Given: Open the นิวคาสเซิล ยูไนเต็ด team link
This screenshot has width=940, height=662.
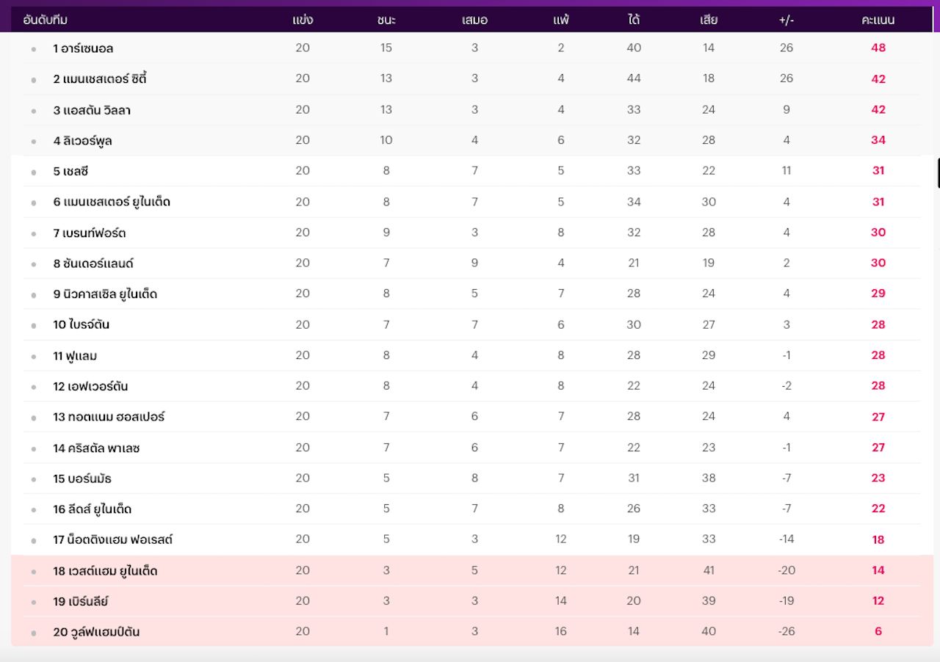Looking at the screenshot, I should [105, 294].
